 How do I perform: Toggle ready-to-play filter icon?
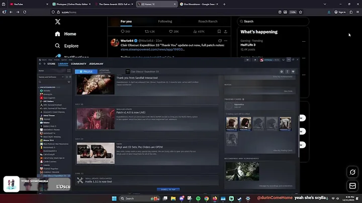[x=70, y=77]
